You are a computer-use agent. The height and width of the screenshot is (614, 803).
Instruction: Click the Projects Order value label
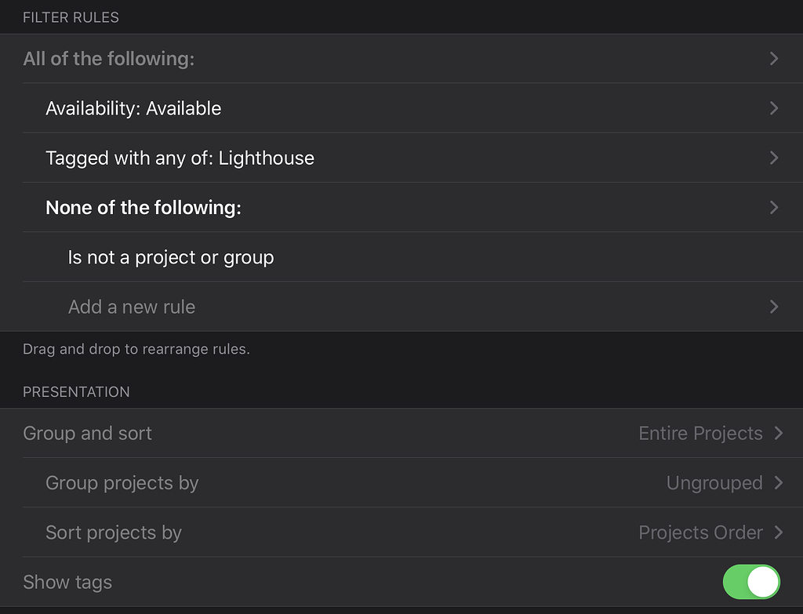699,532
